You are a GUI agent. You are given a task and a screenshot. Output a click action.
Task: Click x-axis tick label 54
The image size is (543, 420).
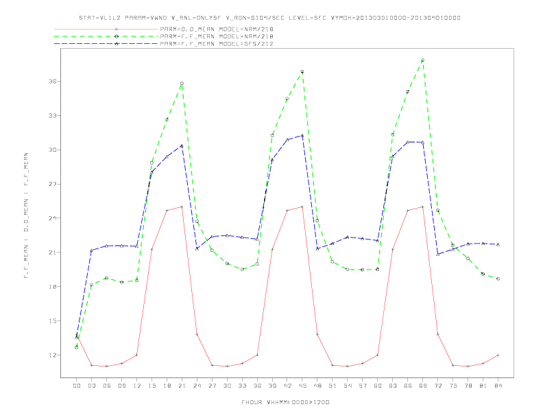(348, 386)
